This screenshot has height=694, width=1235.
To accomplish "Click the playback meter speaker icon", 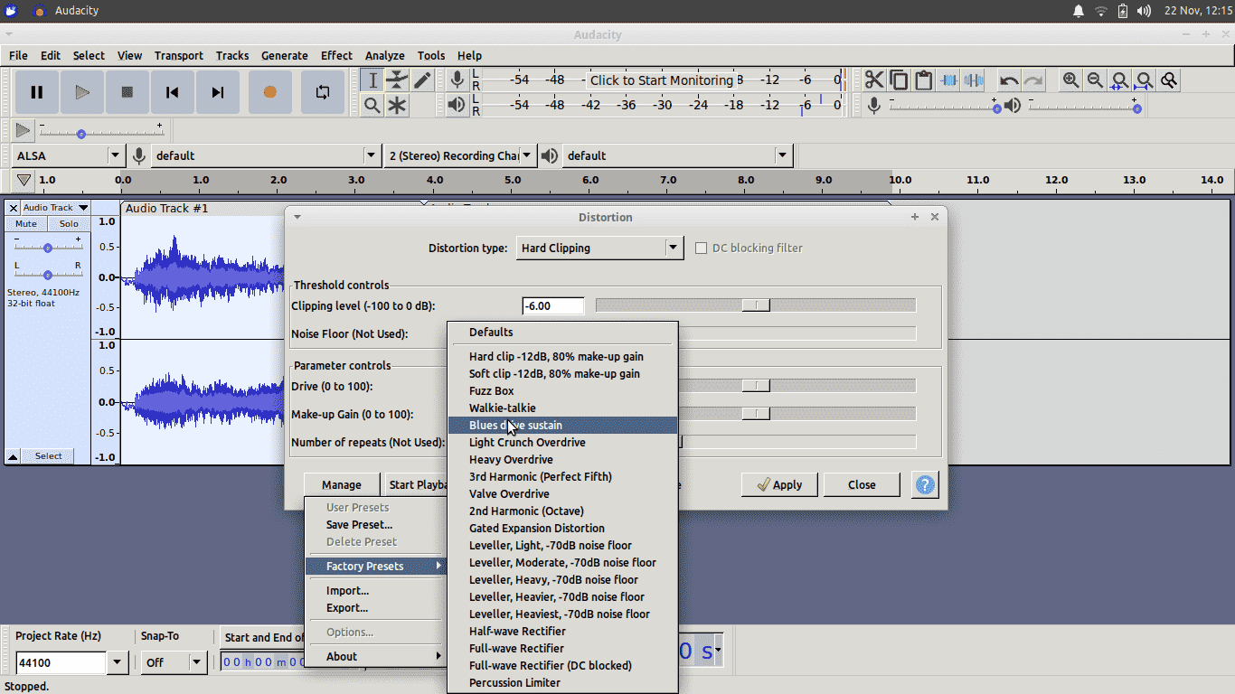I will pos(457,105).
